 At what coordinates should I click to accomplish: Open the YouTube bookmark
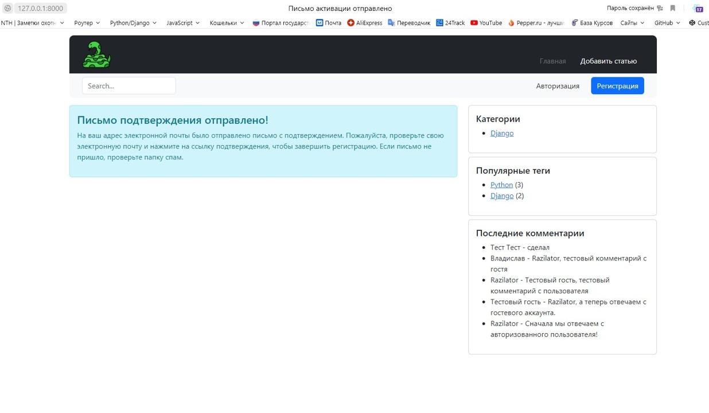pos(486,23)
